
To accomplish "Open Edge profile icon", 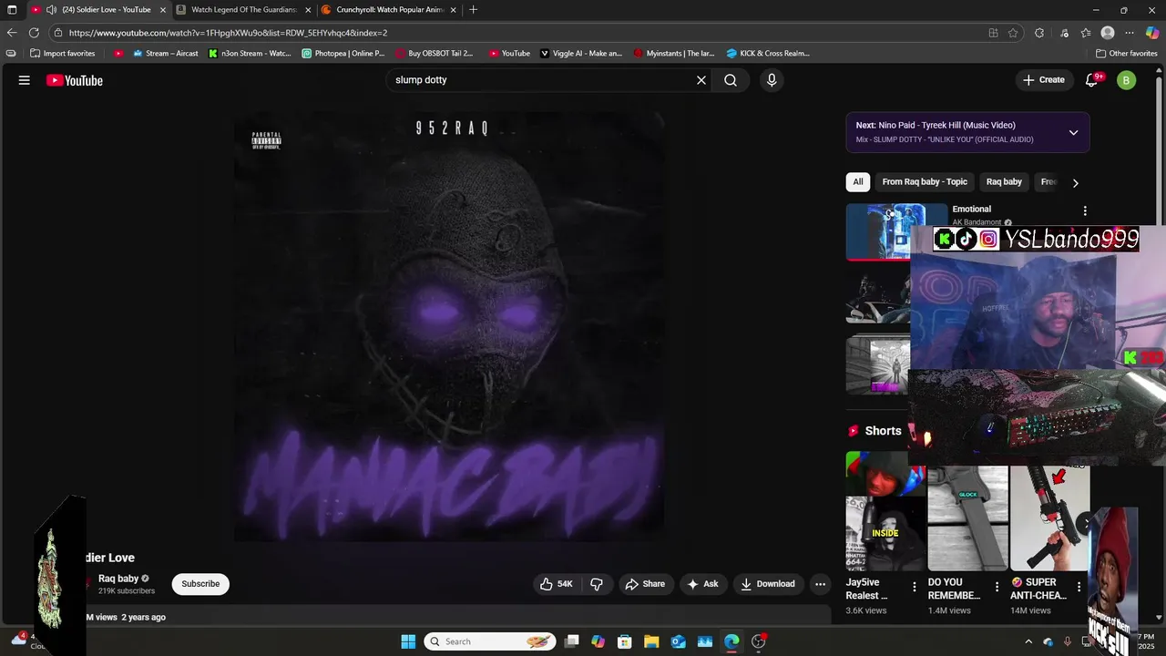I will 1108,33.
